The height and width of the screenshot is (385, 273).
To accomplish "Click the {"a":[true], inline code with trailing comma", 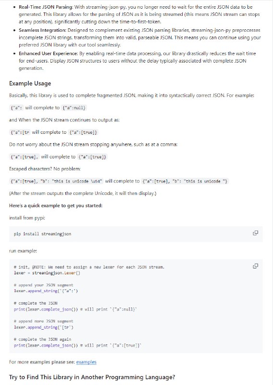I will coord(25,157).
